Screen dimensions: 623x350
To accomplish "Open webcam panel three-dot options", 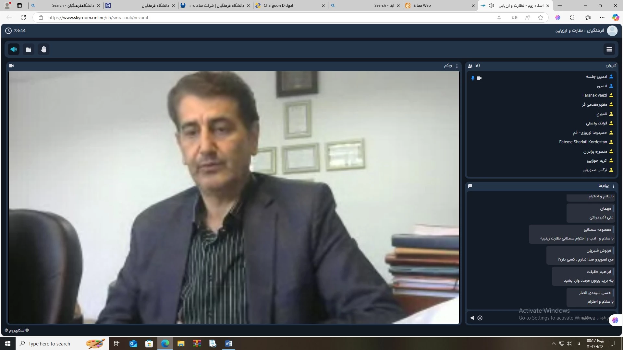I will [457, 66].
